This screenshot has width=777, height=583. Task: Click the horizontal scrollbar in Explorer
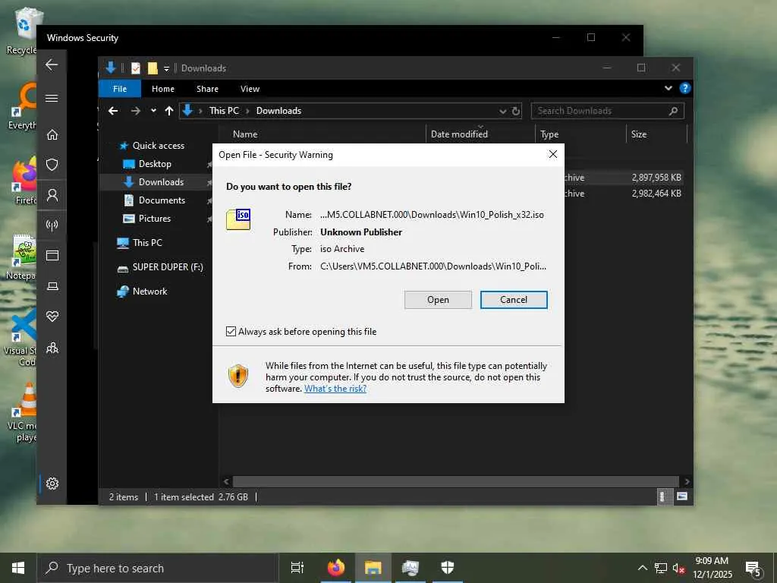[455, 481]
